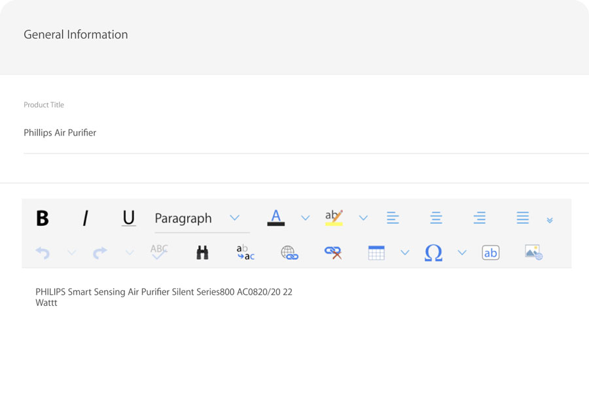Viewport: 589px width, 393px height.
Task: Insert hyperlink with globe link icon
Action: click(x=289, y=253)
